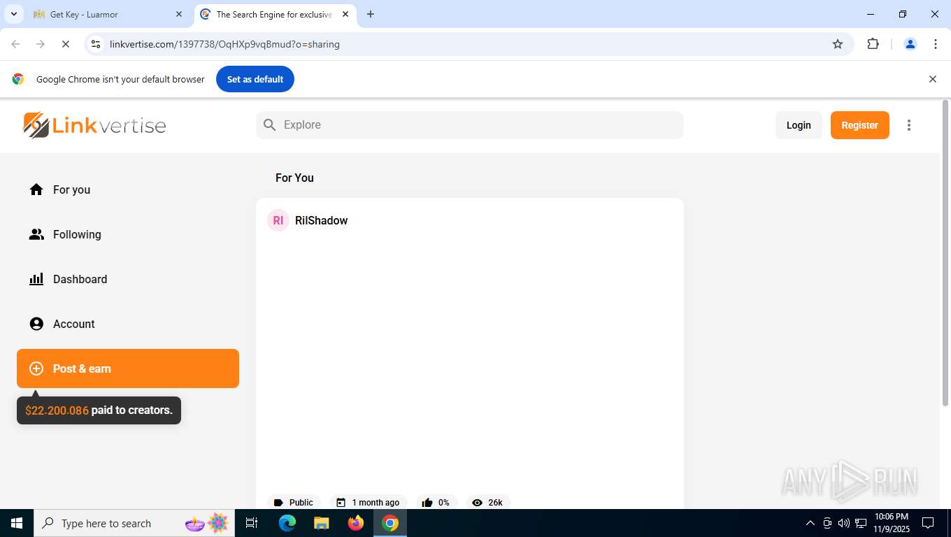Click the For You heading

[x=294, y=178]
